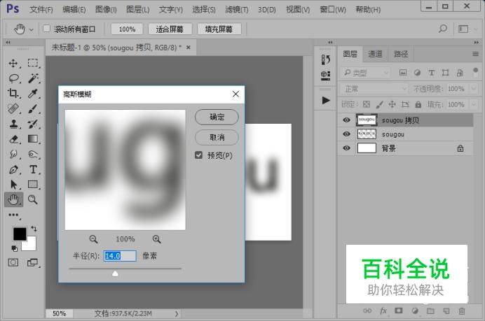
Task: Open the 图层 menu
Action: [x=137, y=10]
